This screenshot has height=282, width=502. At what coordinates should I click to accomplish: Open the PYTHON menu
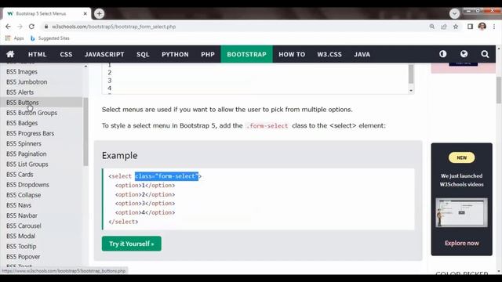pos(175,54)
